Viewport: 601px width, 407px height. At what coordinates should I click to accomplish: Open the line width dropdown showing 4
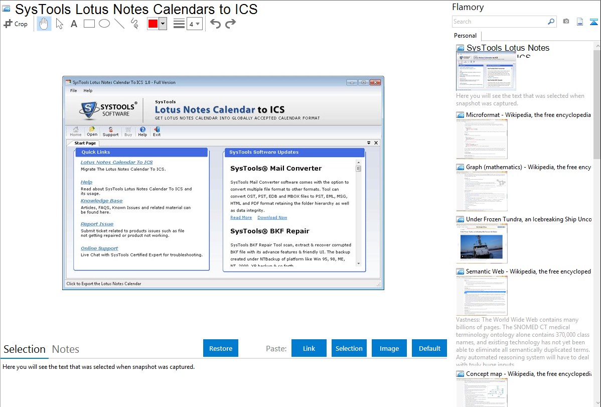pos(195,24)
